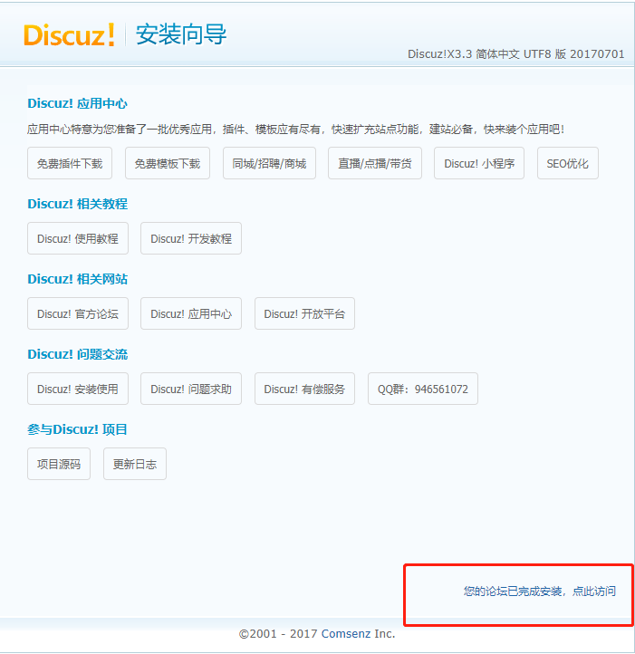635x654 pixels.
Task: Open Discuz! 问题求助
Action: [191, 389]
